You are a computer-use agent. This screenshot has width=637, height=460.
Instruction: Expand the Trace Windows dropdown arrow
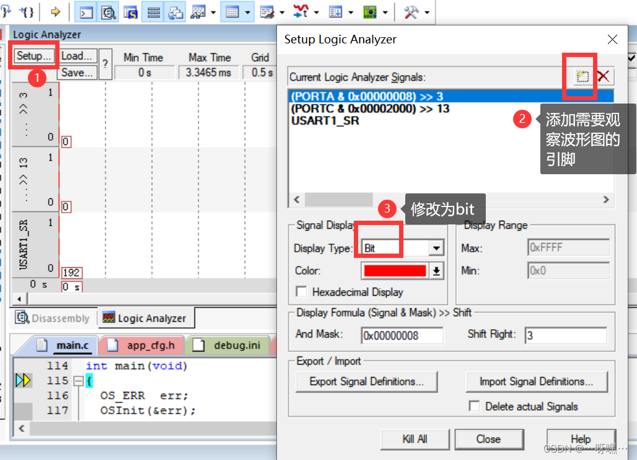coord(351,12)
